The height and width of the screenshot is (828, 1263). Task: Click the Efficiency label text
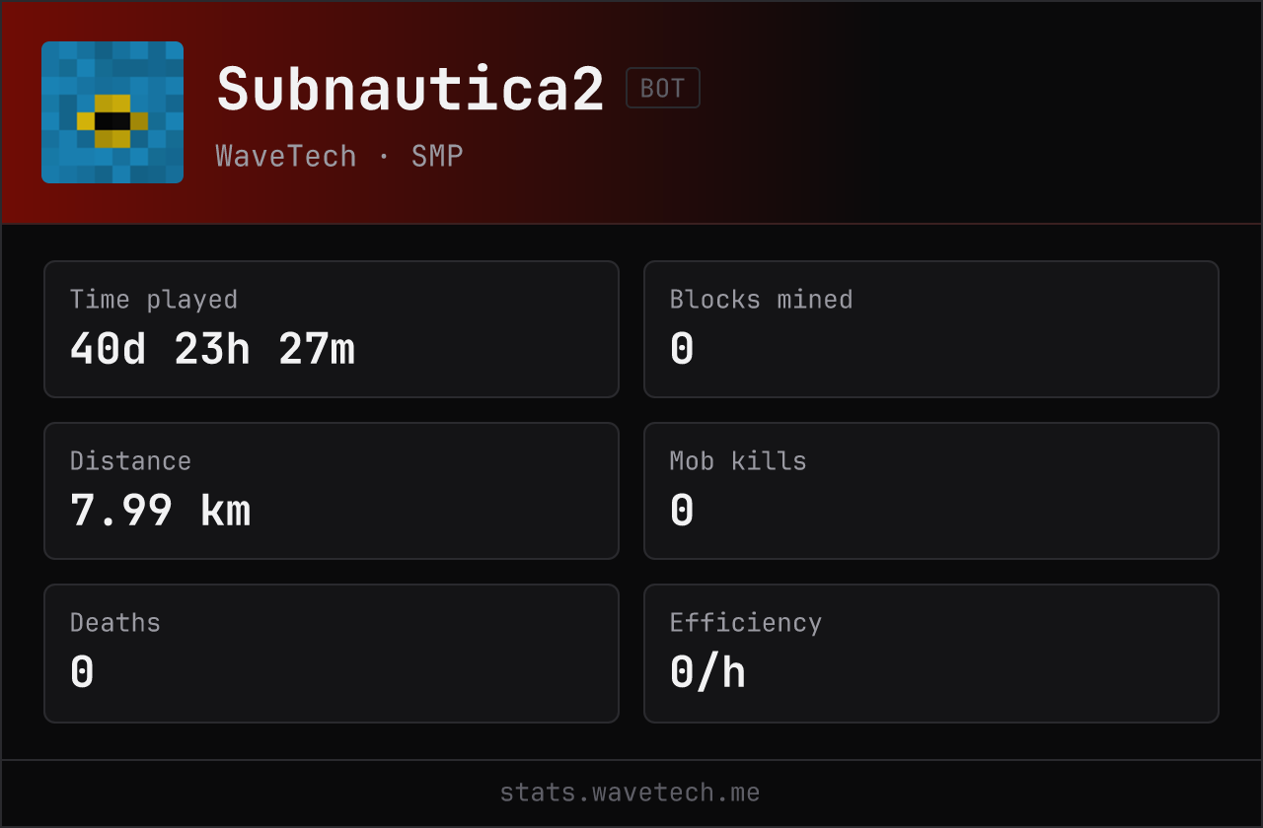pyautogui.click(x=746, y=623)
